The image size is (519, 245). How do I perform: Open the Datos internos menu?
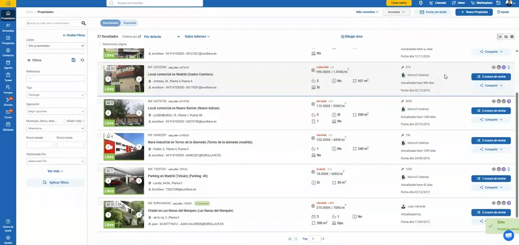pyautogui.click(x=197, y=37)
